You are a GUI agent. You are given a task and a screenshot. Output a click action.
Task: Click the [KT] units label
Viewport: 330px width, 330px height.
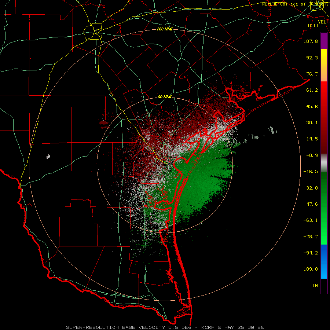tap(313, 25)
